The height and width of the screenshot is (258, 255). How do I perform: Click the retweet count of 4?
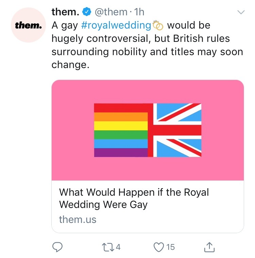coord(118,247)
